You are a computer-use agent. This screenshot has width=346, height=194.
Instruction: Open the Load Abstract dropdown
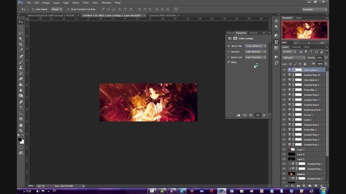pos(256,52)
